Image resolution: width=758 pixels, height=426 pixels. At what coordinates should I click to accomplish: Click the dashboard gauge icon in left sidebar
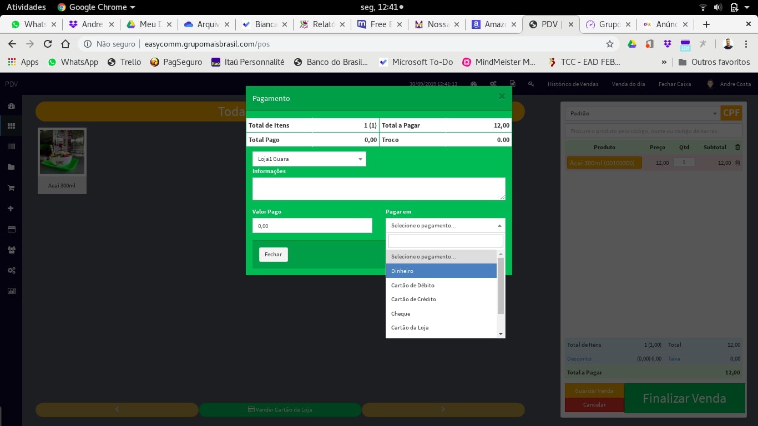[11, 106]
